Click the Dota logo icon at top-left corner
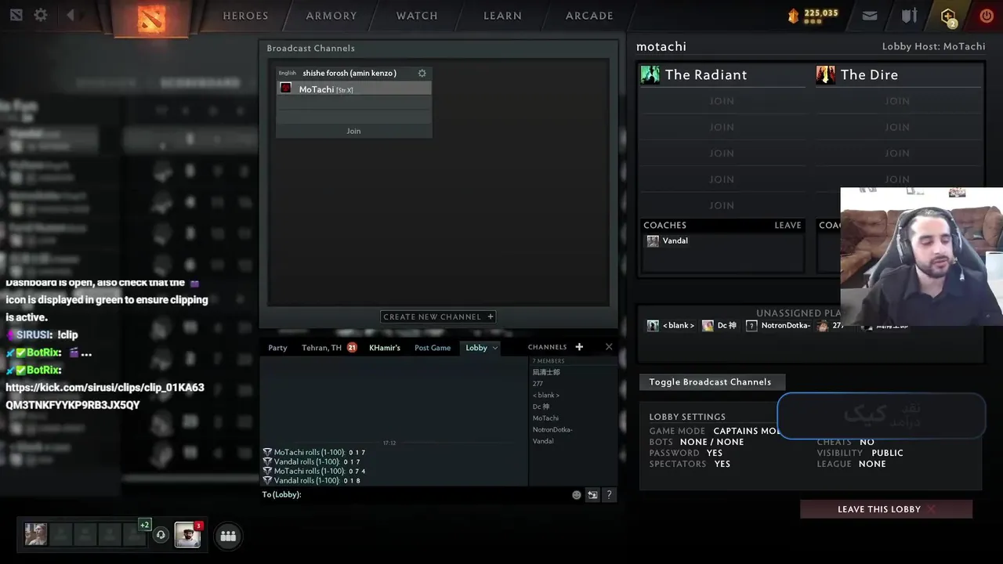 pyautogui.click(x=16, y=15)
